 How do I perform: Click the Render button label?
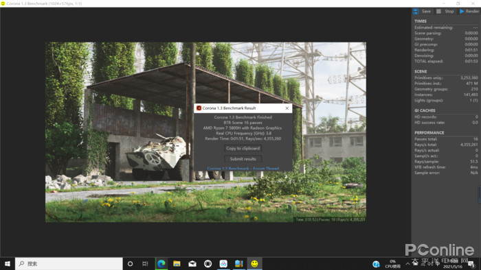(x=472, y=12)
